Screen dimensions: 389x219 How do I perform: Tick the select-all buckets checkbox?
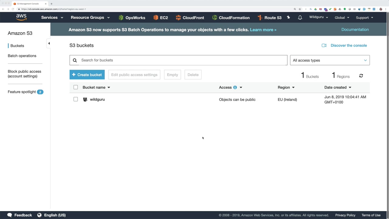[76, 87]
